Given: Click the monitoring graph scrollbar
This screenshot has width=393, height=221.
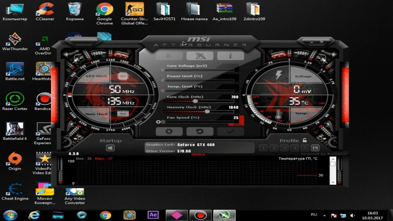Looking at the screenshot, I should (x=333, y=170).
